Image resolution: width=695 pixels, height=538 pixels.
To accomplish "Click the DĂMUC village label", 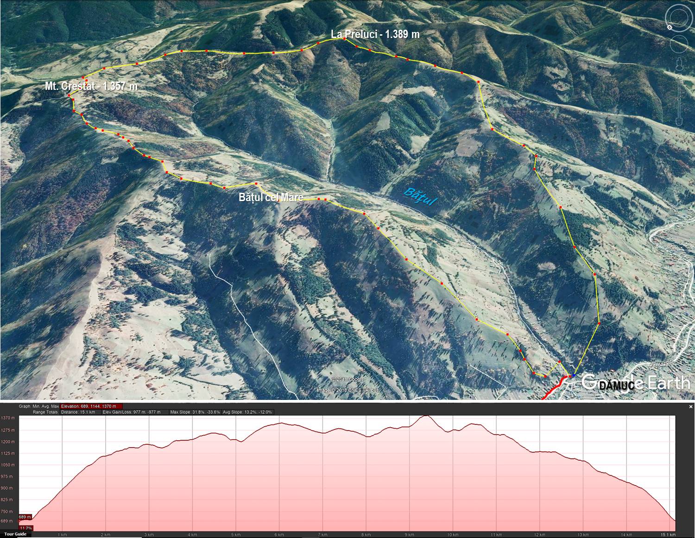I will tap(616, 386).
